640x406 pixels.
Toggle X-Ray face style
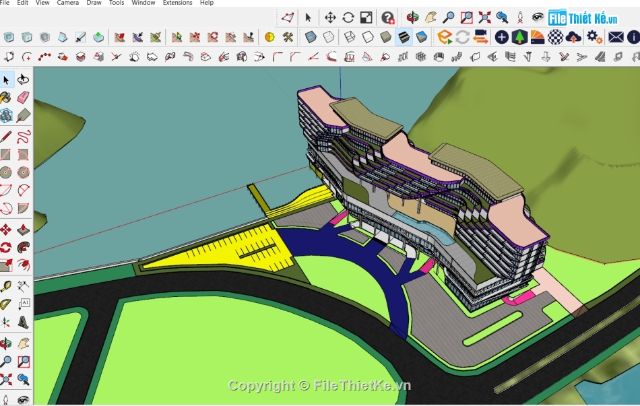(311, 37)
